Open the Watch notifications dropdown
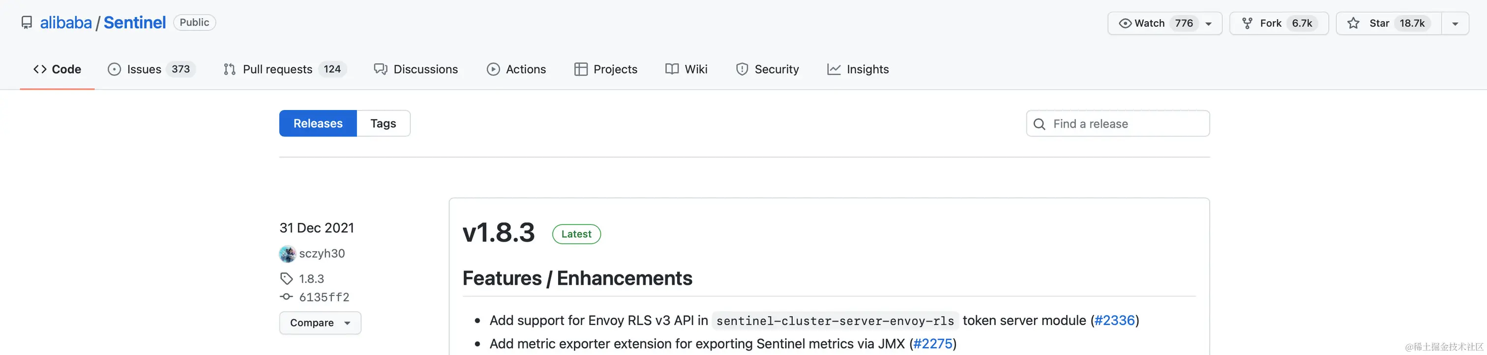 click(x=1209, y=24)
